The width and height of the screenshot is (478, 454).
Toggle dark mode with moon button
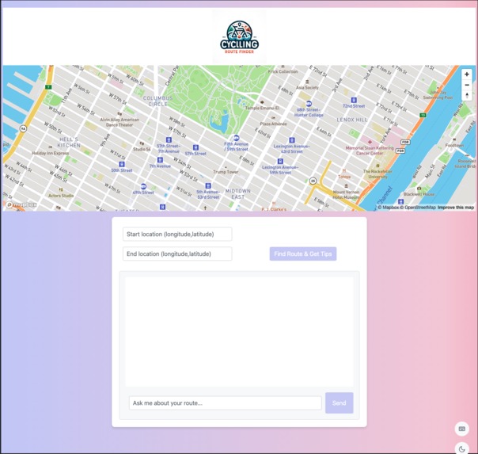coord(462,448)
